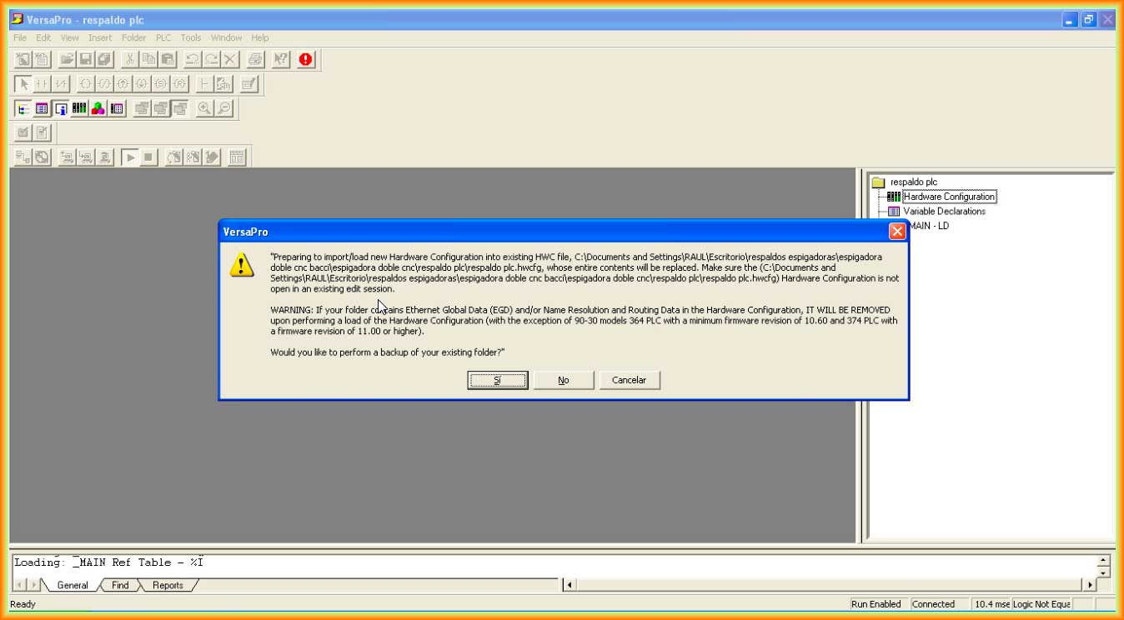Viewport: 1124px width, 620px height.
Task: Click the Save diskette toolbar icon
Action: tap(85, 59)
